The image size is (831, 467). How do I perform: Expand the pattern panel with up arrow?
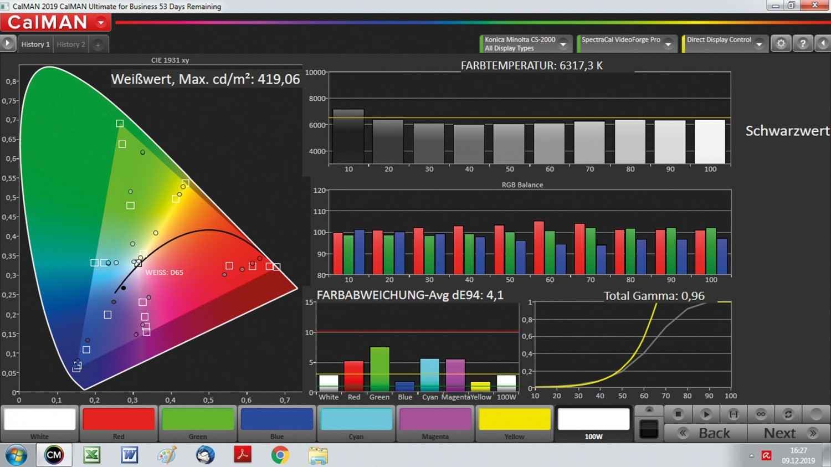pyautogui.click(x=649, y=410)
